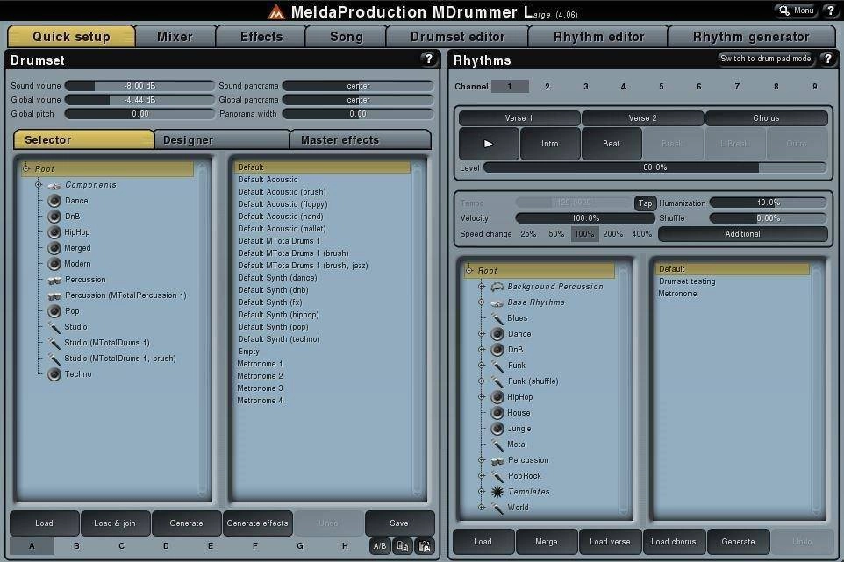Click the MeldaProduction logo icon
The image size is (844, 562).
click(276, 11)
